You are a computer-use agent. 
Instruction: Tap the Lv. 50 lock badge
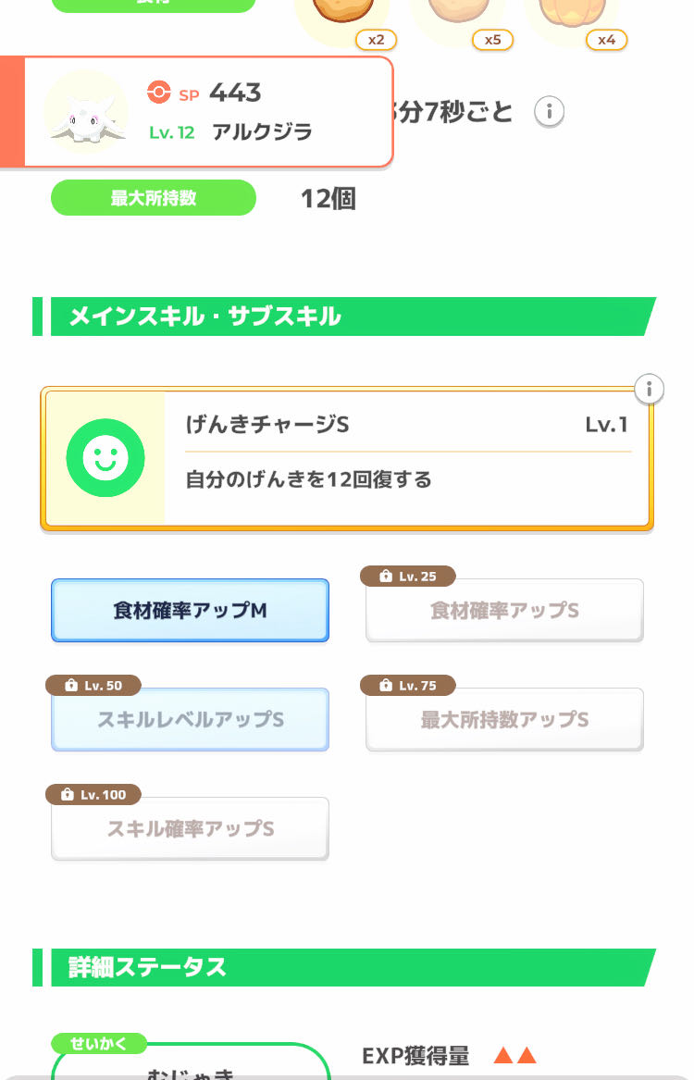(93, 686)
